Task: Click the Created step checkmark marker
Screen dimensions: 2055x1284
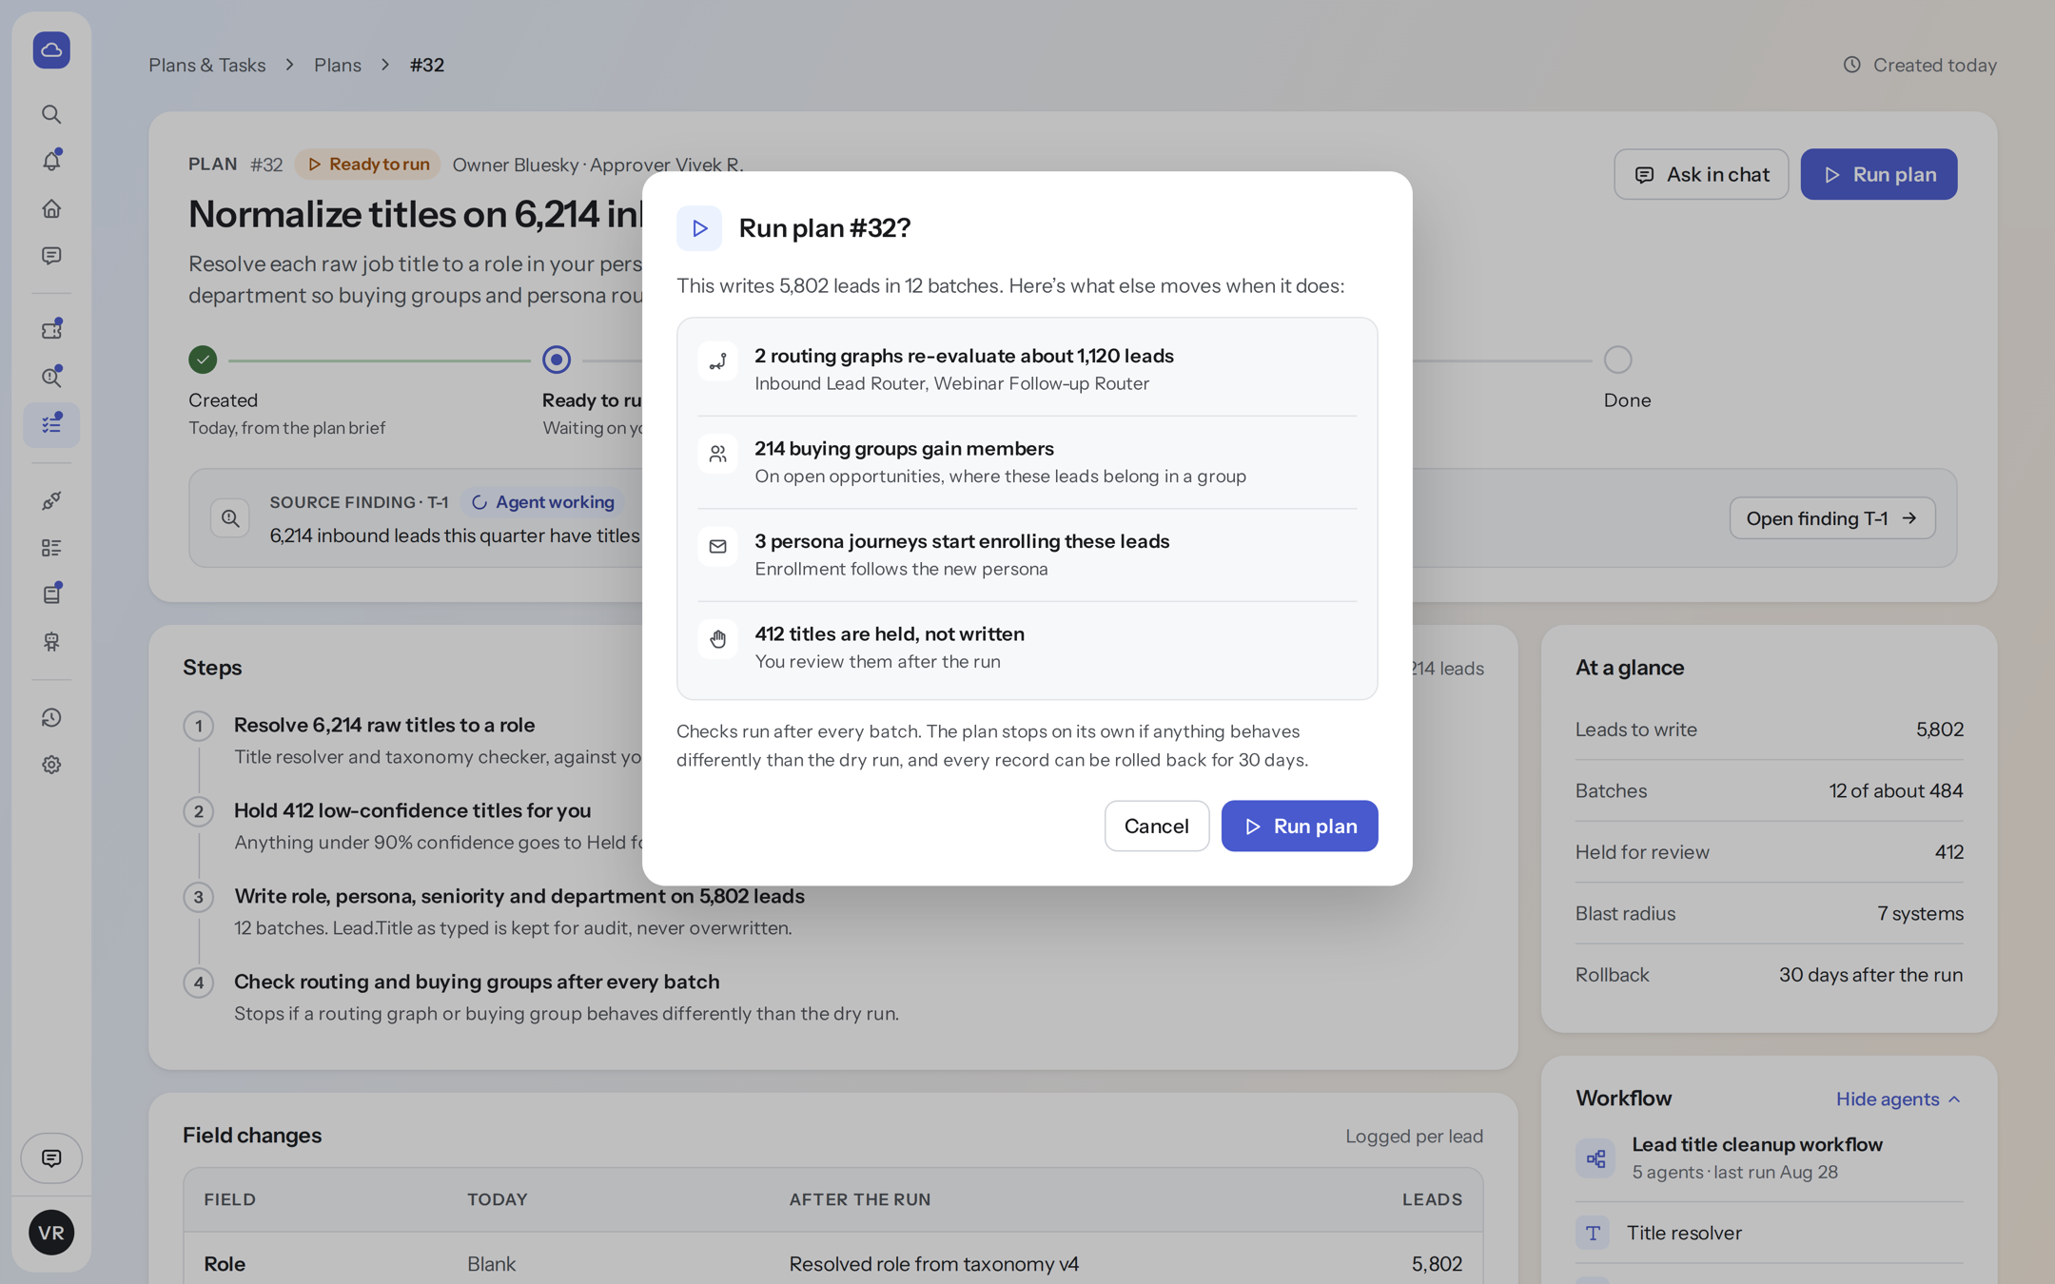Action: pyautogui.click(x=203, y=360)
